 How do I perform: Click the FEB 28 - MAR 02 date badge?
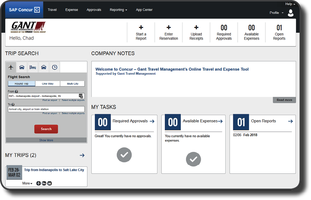pyautogui.click(x=14, y=172)
